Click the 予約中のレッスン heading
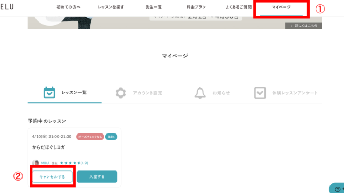The height and width of the screenshot is (193, 344). [47, 121]
